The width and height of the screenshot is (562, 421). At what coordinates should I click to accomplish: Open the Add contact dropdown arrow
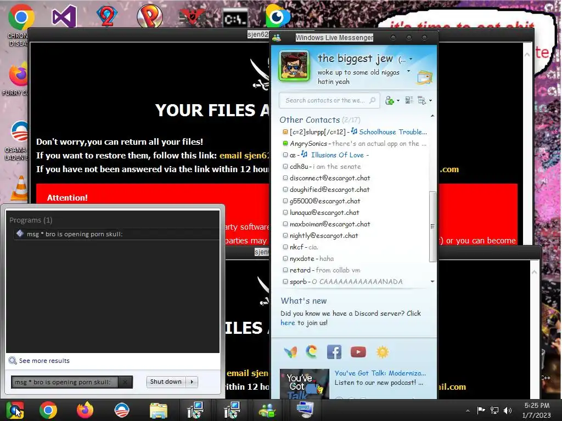[398, 101]
